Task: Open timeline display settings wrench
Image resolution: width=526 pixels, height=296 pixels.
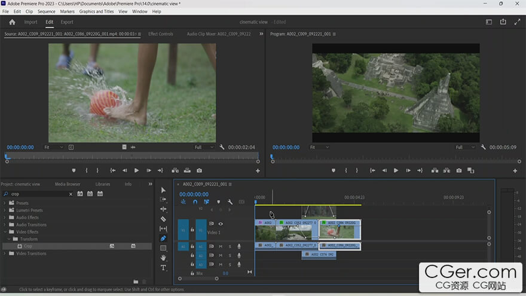Action: click(x=230, y=202)
